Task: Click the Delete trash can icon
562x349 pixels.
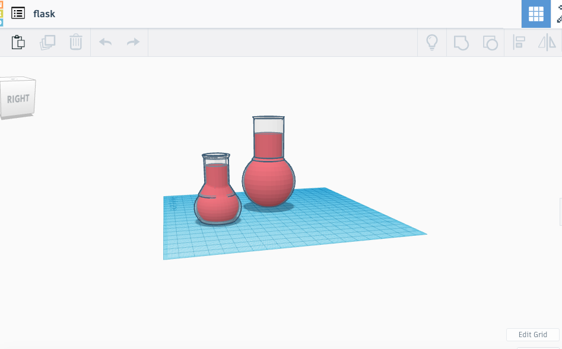Action: click(x=76, y=43)
